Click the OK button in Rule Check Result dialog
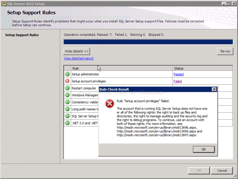 pos(204,149)
